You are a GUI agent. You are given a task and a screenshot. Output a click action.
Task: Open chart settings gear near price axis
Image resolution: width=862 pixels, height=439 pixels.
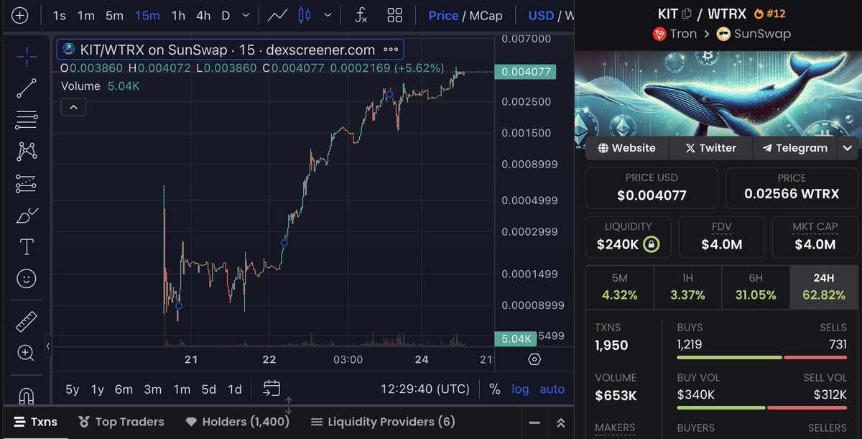(534, 359)
